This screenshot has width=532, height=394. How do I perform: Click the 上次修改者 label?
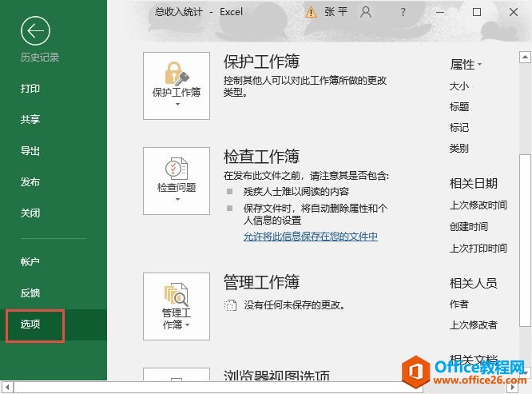click(x=474, y=324)
